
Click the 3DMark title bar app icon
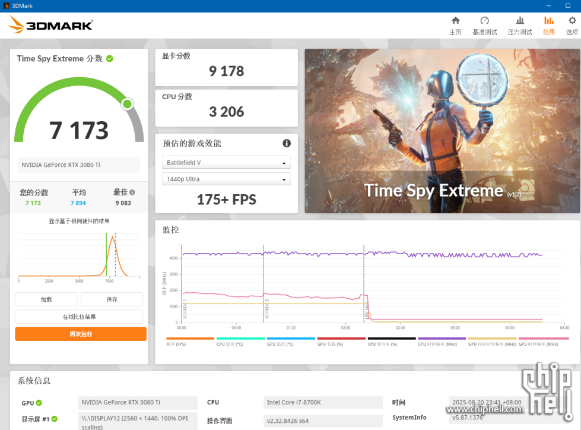tap(6, 5)
